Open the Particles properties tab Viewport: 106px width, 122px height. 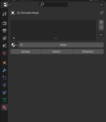tap(5, 78)
